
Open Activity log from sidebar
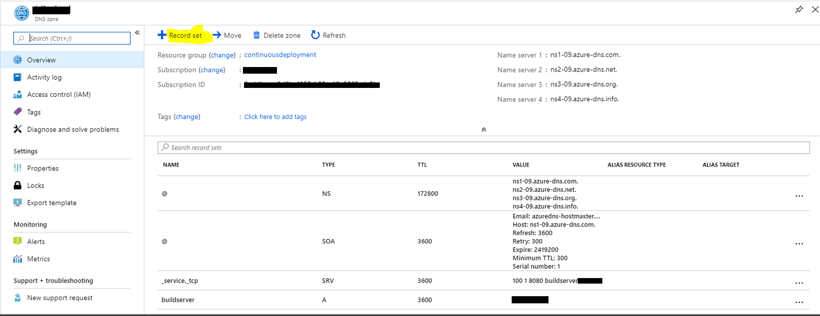(x=44, y=77)
